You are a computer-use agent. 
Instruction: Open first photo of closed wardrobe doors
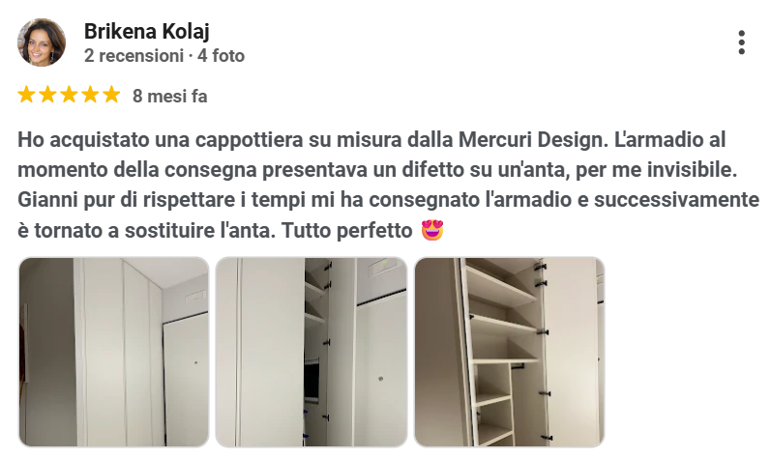[x=113, y=352]
